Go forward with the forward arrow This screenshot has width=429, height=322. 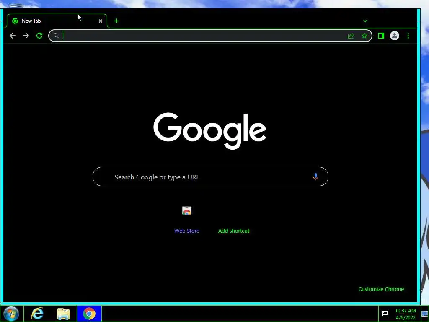tap(26, 36)
